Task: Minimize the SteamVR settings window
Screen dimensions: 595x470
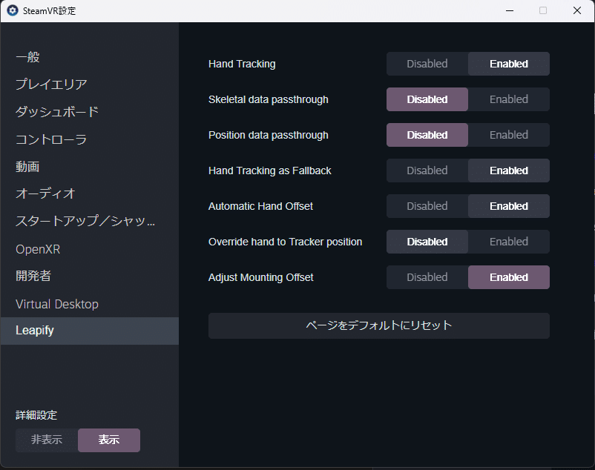Action: point(510,10)
